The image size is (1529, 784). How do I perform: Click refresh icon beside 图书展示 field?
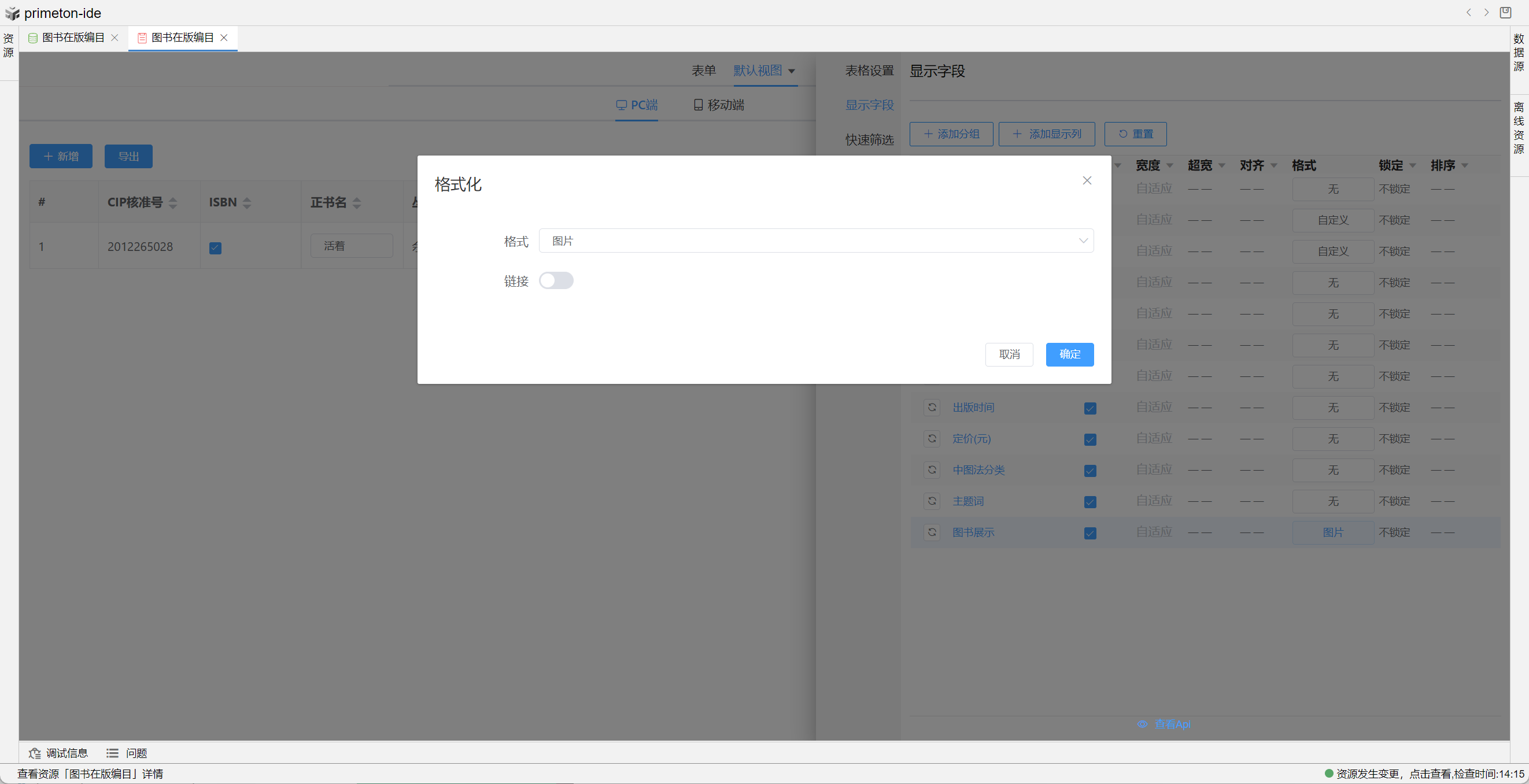(932, 532)
